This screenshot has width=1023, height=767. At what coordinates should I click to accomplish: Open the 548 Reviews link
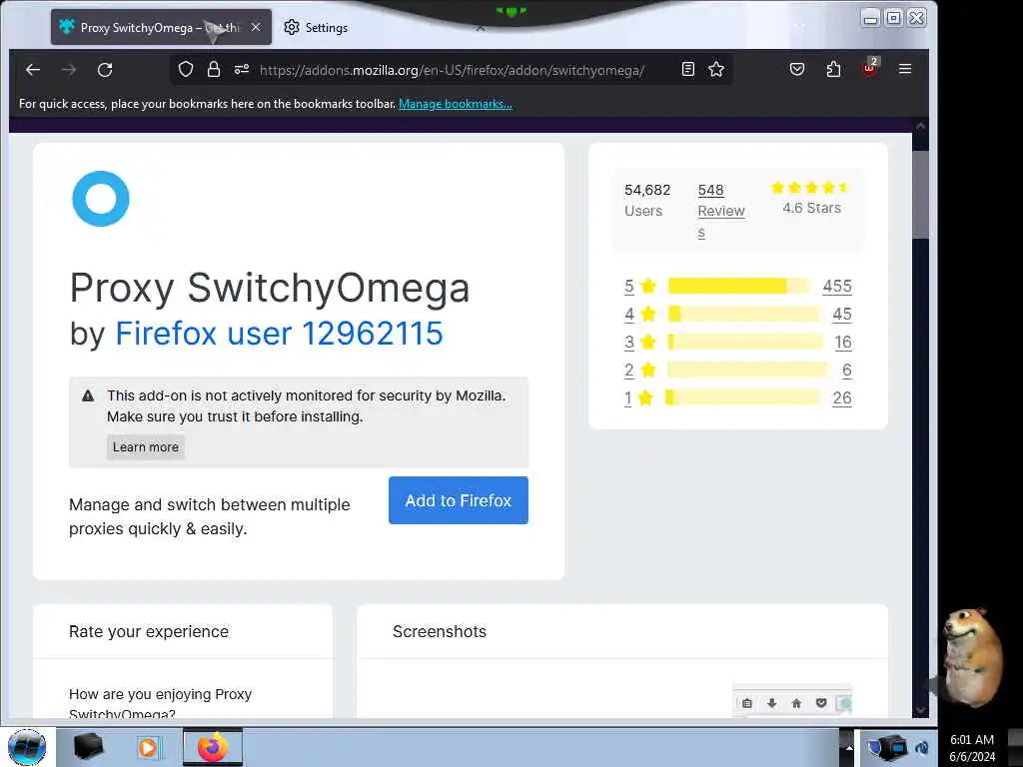[x=721, y=211]
